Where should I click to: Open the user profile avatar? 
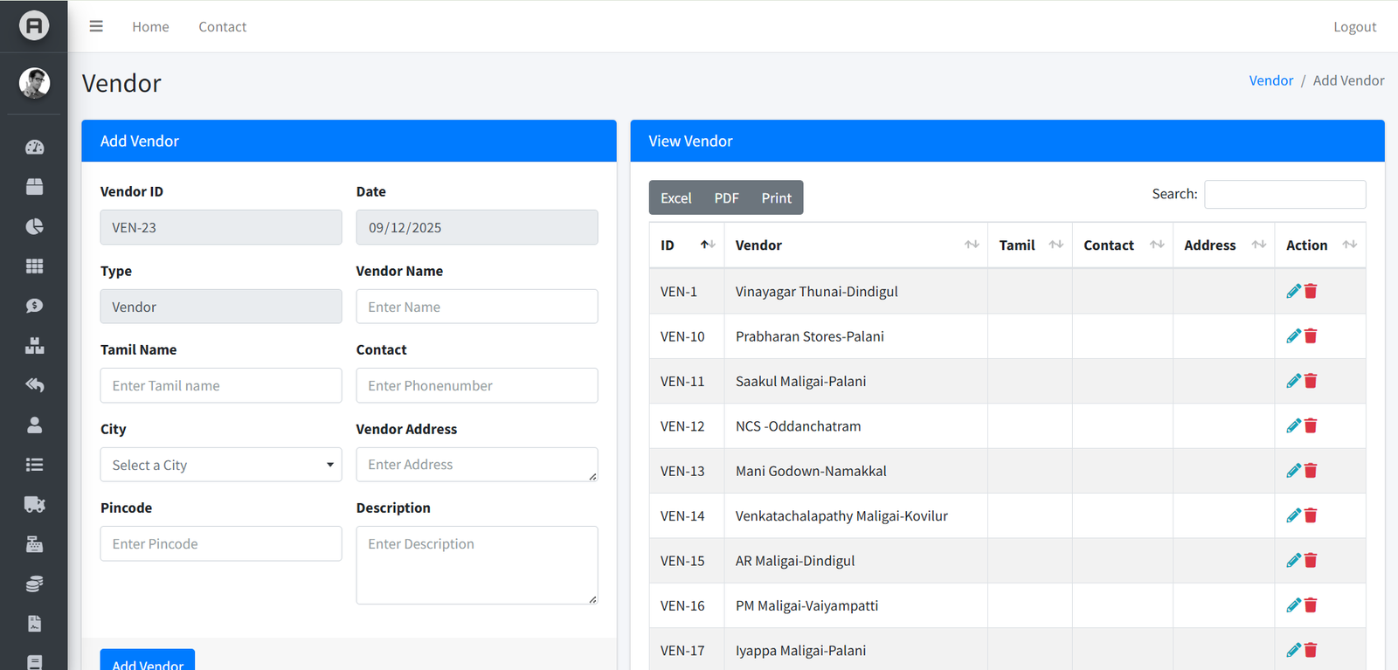point(34,83)
